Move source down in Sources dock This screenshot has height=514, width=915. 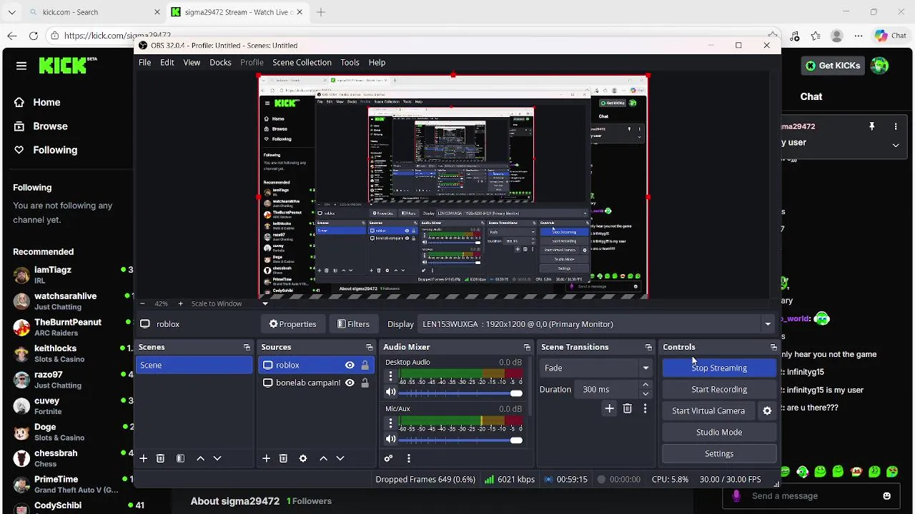click(340, 458)
